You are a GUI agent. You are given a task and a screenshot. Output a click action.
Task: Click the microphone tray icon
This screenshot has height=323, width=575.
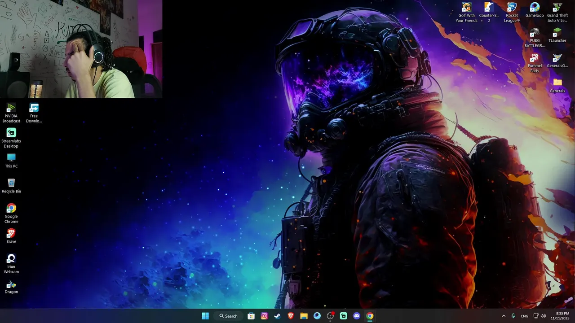tap(513, 316)
